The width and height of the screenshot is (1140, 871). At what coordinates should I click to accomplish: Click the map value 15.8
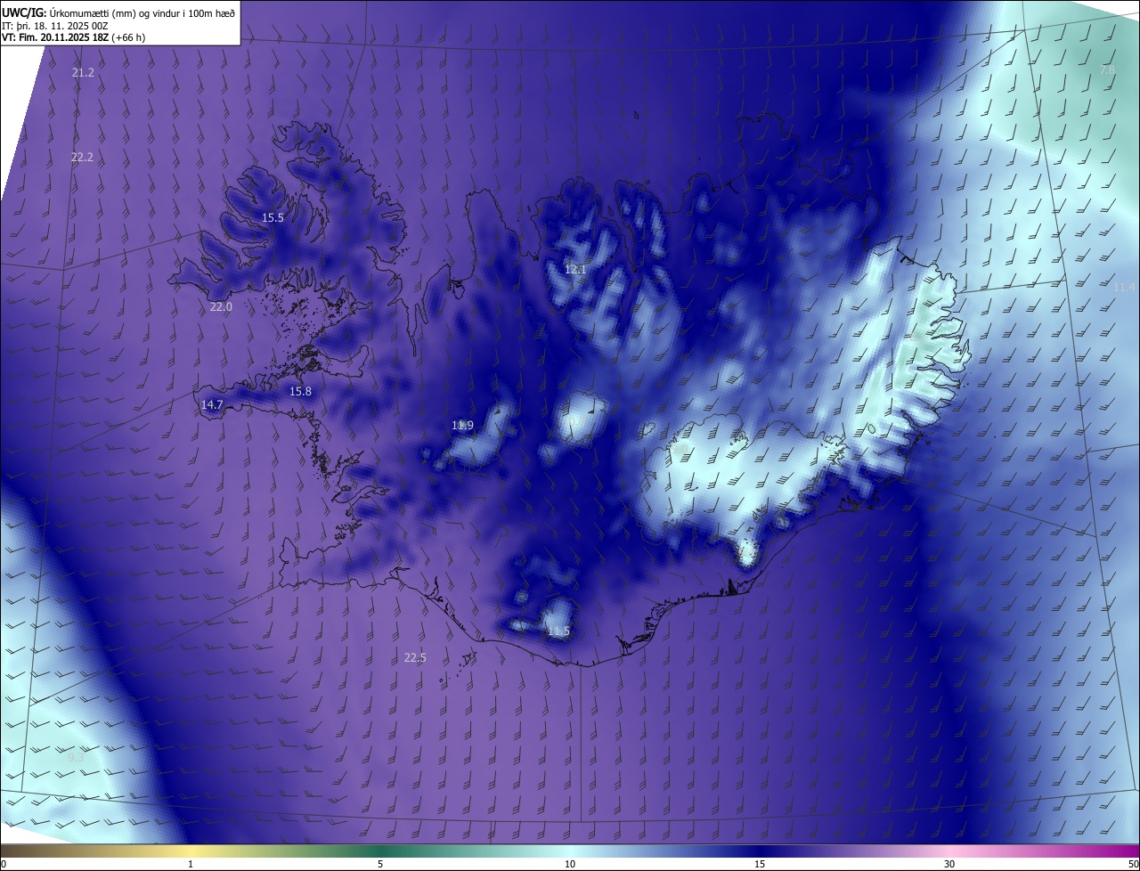pos(301,391)
